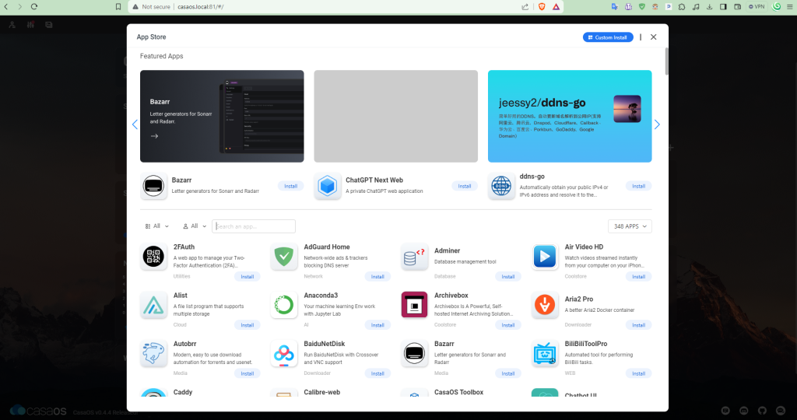Image resolution: width=797 pixels, height=420 pixels.
Task: Install BaiduNetDisk
Action: click(377, 373)
